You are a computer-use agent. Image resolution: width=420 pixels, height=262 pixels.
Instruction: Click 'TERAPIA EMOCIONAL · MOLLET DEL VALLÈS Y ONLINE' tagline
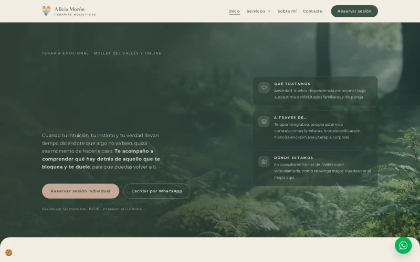point(101,53)
